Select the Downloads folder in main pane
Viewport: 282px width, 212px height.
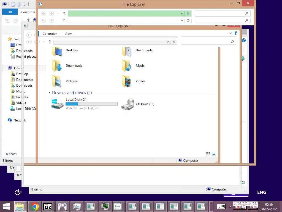(57, 66)
